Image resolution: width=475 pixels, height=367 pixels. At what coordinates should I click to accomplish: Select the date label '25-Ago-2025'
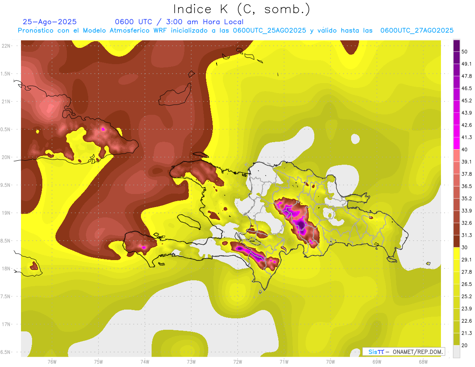(x=50, y=22)
